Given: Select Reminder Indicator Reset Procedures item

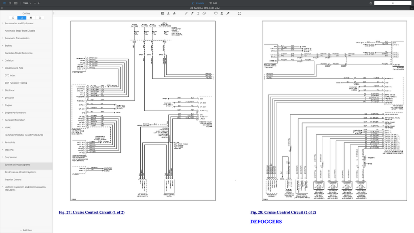Looking at the screenshot, I should coord(24,135).
